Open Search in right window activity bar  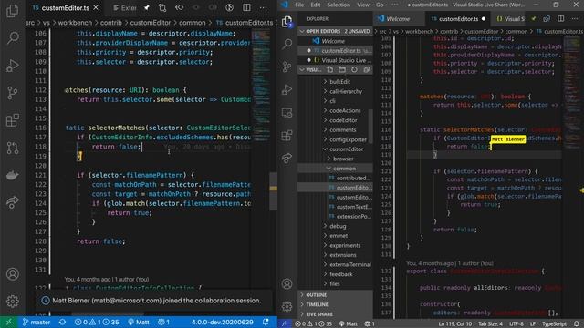(287, 45)
